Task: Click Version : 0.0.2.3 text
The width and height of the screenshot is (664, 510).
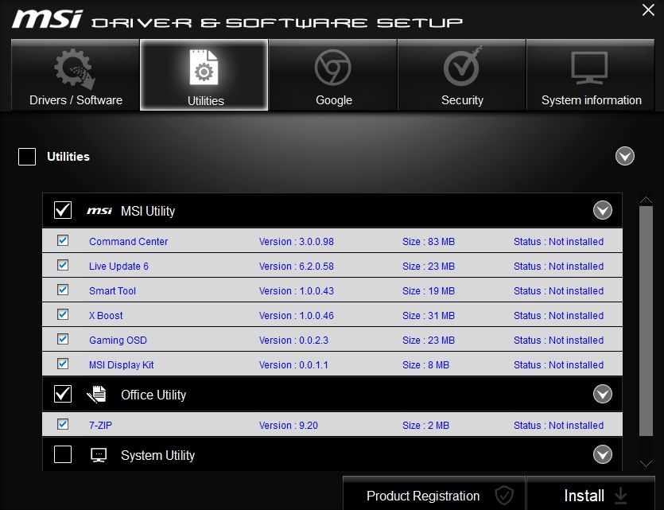Action: pyautogui.click(x=293, y=341)
